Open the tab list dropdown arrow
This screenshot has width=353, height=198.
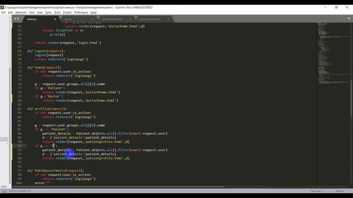point(349,19)
